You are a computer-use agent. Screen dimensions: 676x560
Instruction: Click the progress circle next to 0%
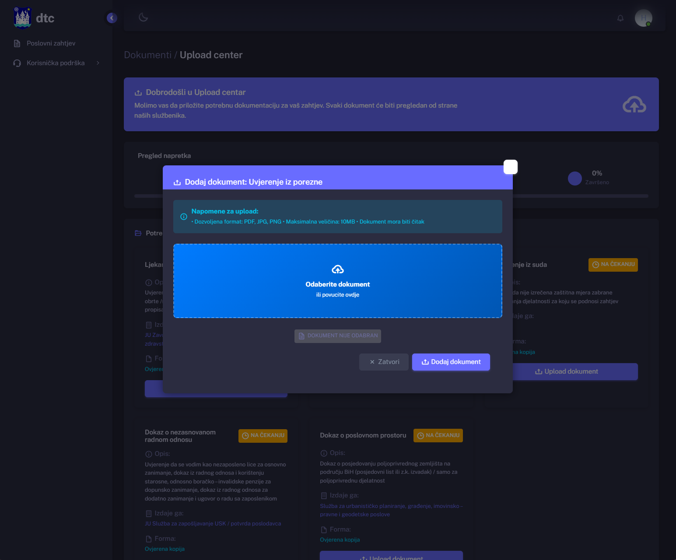[x=574, y=178]
